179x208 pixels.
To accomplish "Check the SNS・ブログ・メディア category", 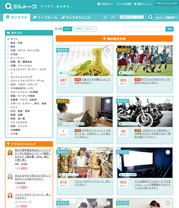I will [8, 85].
